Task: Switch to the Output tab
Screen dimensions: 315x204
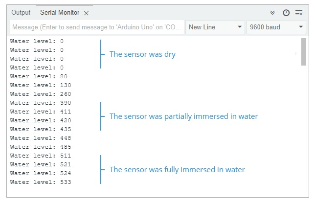Action: pyautogui.click(x=21, y=13)
